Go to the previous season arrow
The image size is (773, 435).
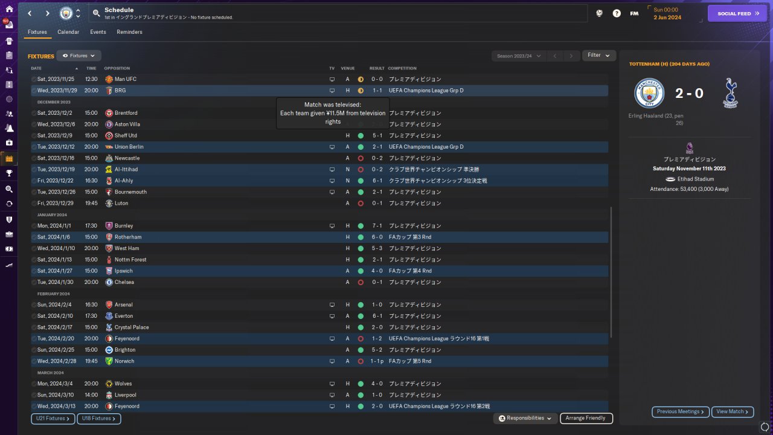pyautogui.click(x=555, y=56)
